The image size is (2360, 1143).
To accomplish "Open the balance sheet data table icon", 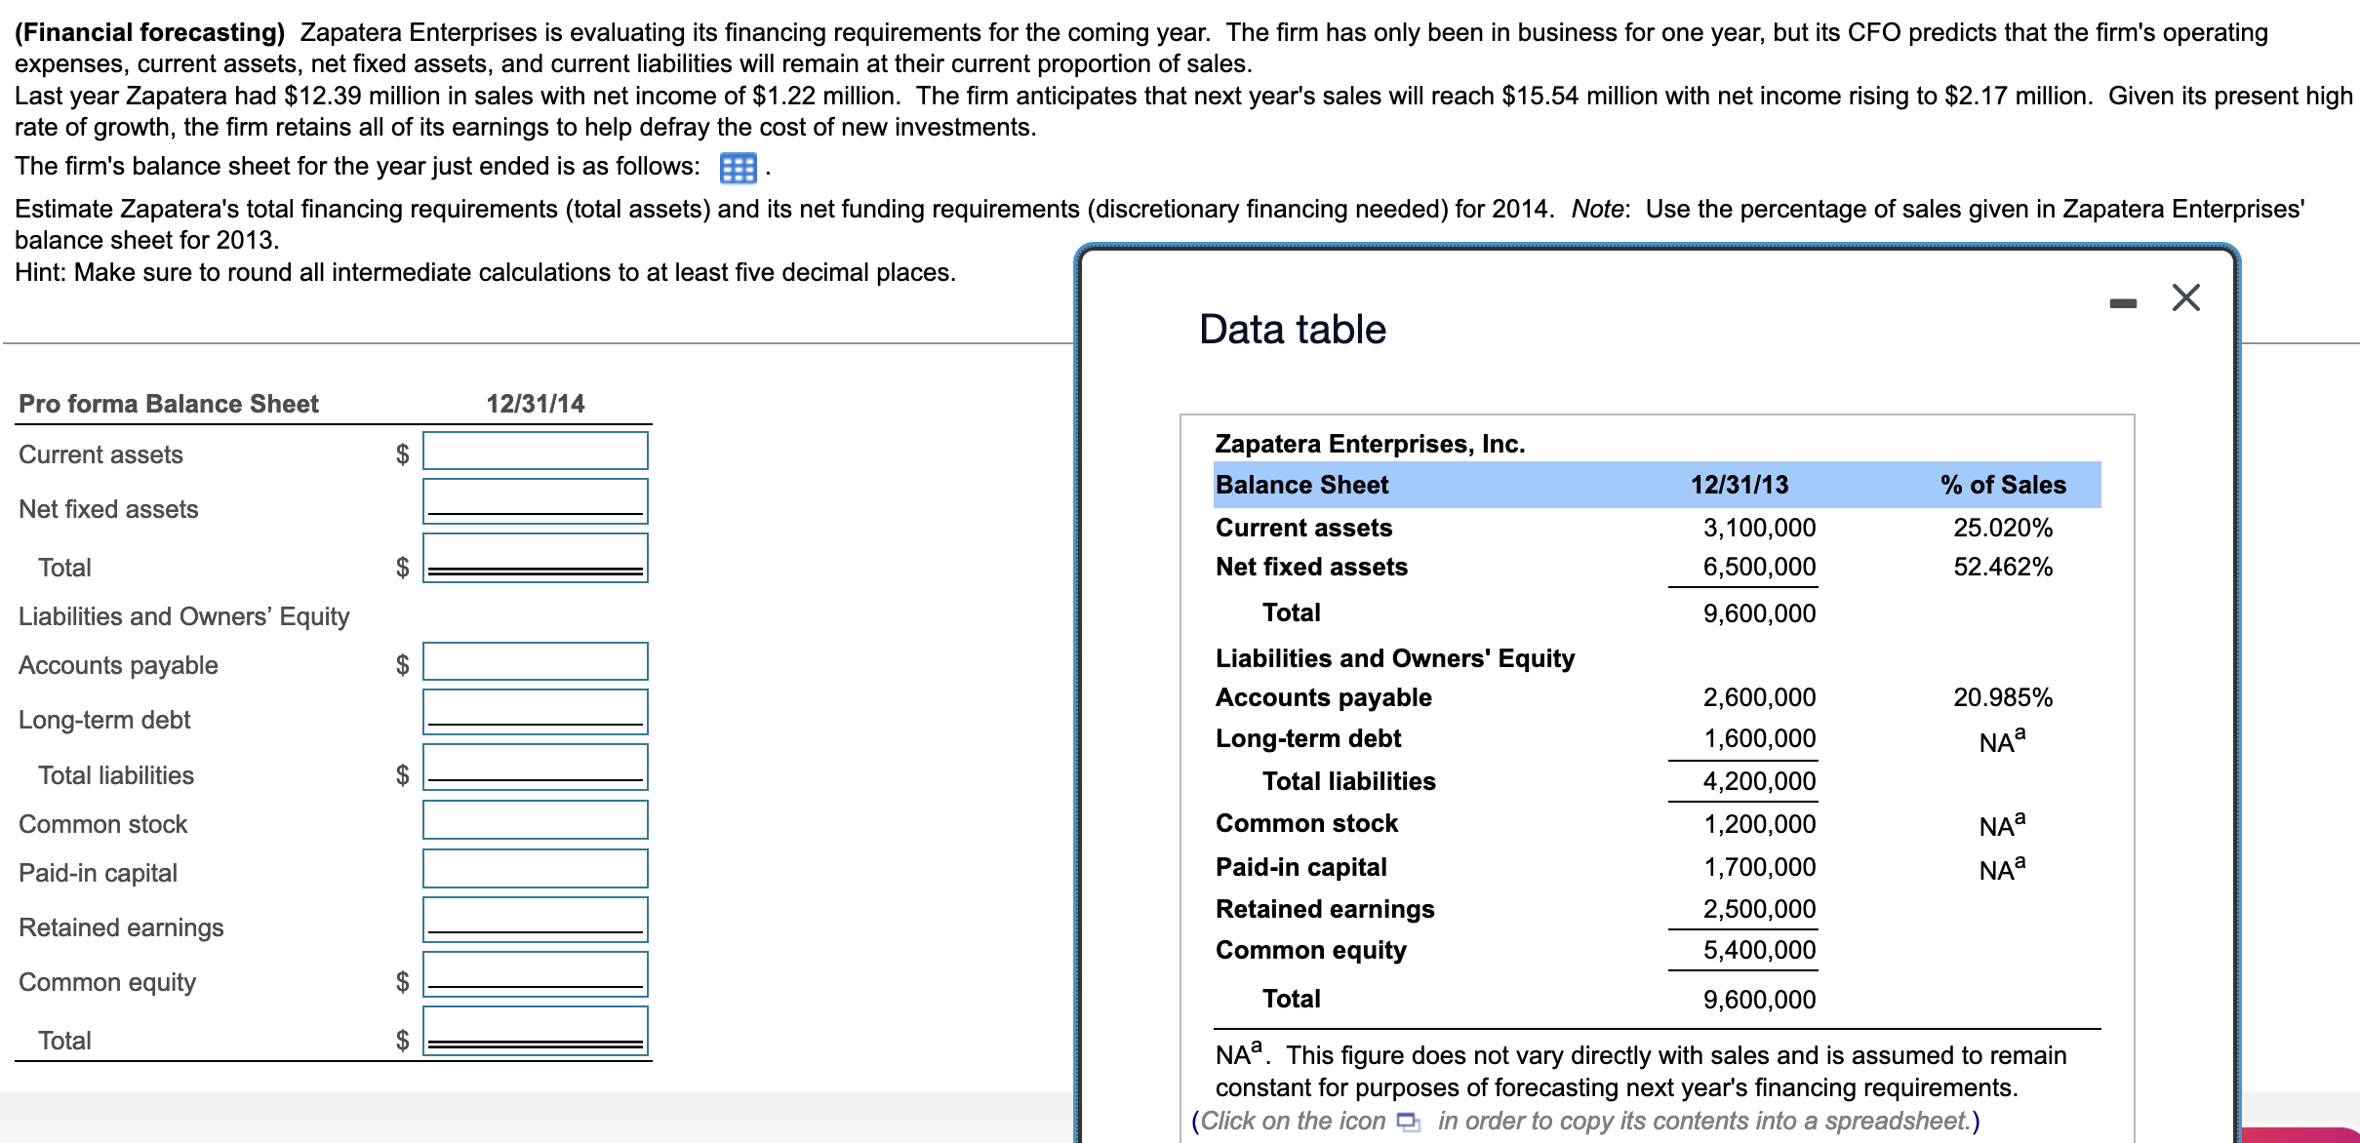I will coord(739,168).
